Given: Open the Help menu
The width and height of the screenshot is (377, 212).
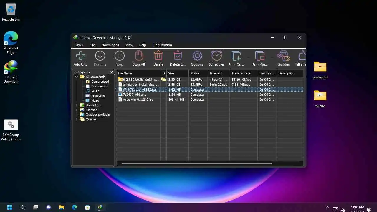Looking at the screenshot, I should [x=142, y=45].
